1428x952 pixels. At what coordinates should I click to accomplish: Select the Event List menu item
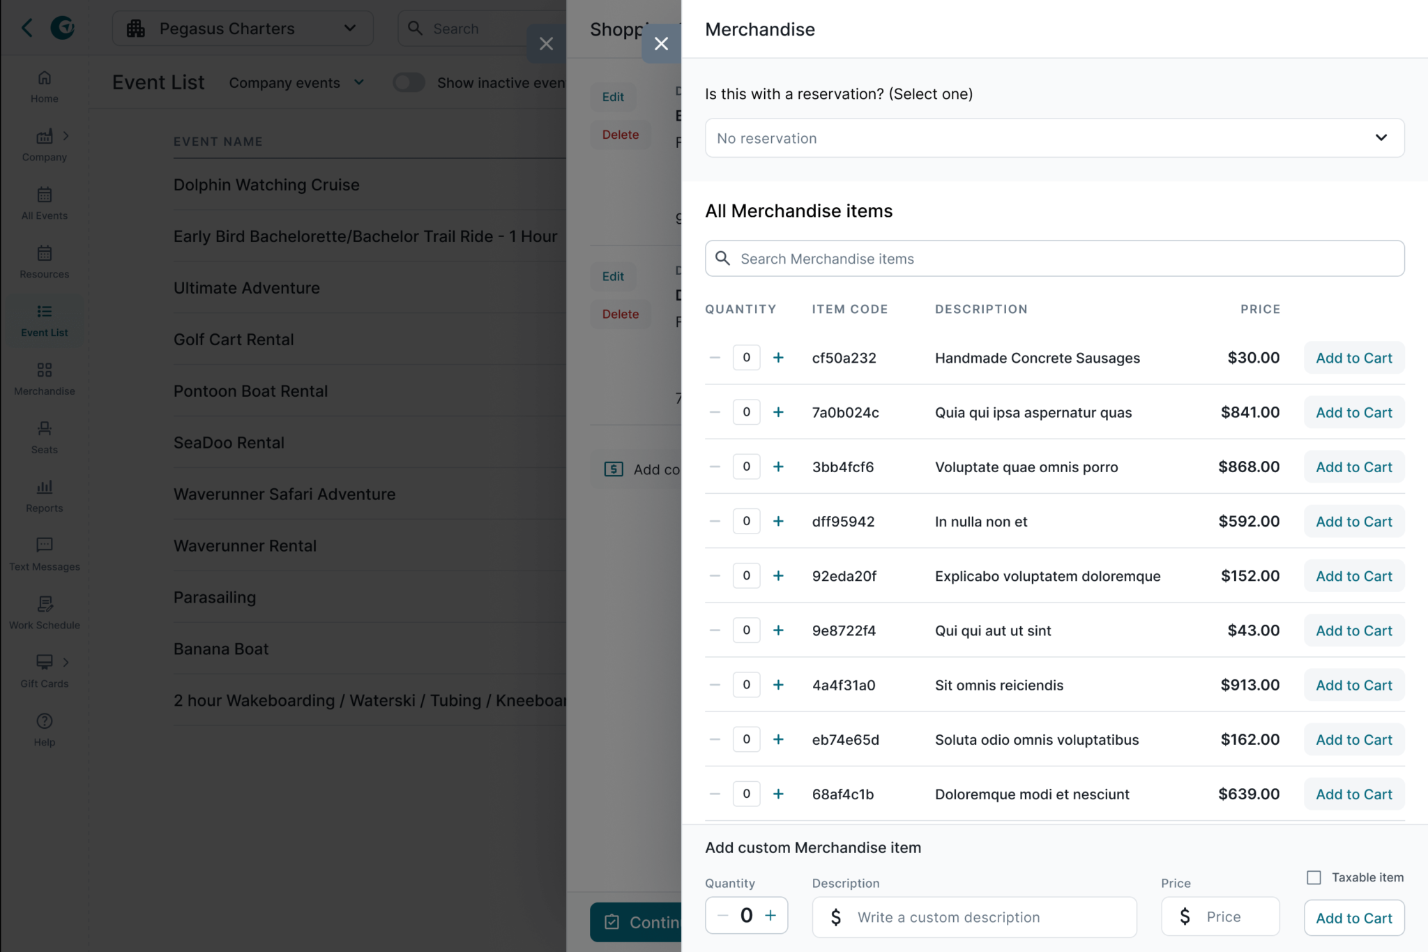[x=44, y=320]
